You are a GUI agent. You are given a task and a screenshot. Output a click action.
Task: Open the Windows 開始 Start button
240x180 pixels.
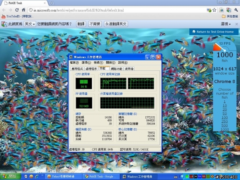click(10, 177)
